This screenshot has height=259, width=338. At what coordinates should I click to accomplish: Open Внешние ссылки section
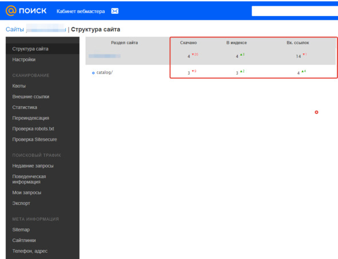[x=31, y=97]
